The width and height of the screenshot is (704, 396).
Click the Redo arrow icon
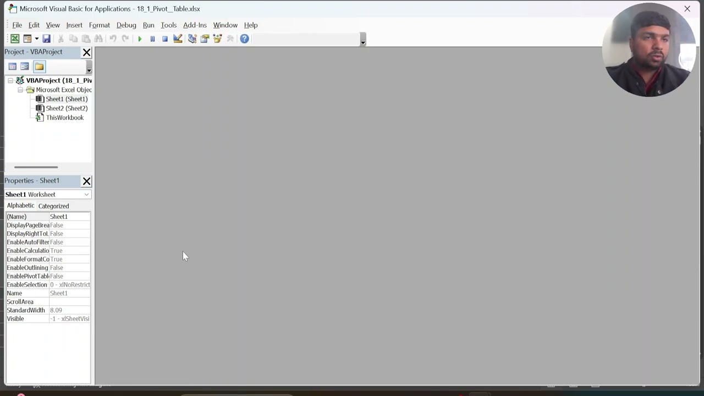click(x=125, y=38)
